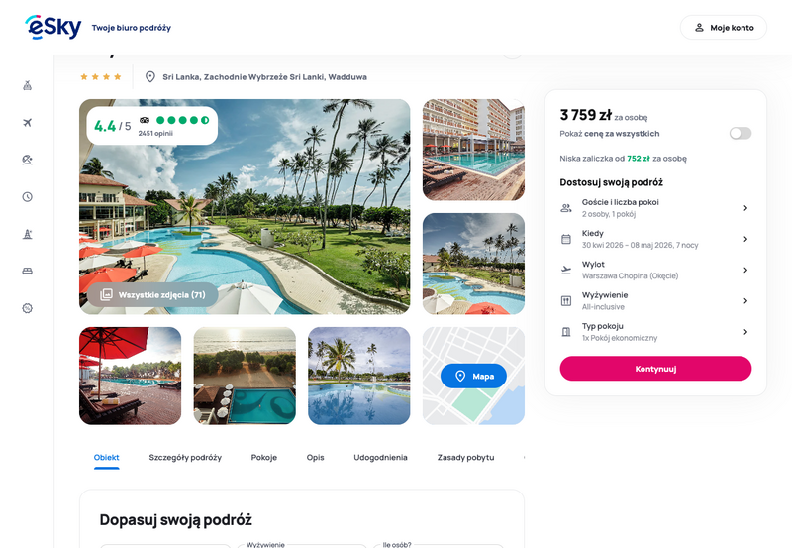
Task: Expand Typ pokoju room selection
Action: click(x=655, y=332)
